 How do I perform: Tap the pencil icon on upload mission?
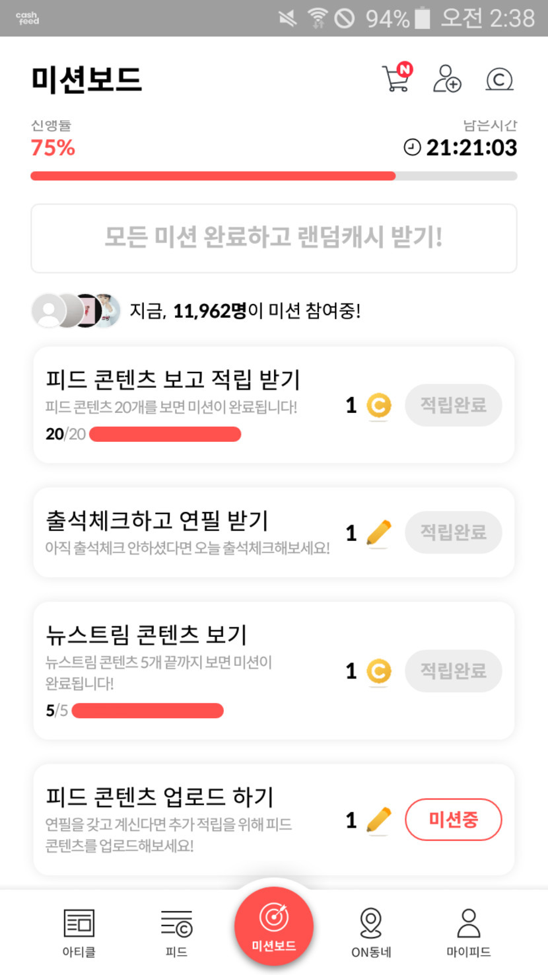point(378,820)
